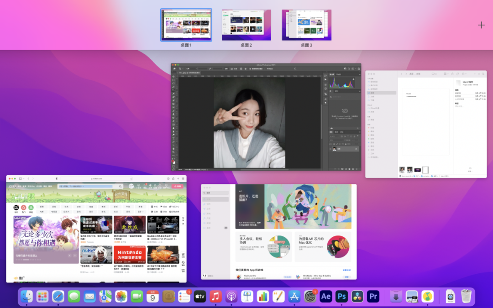The image size is (493, 308).
Task: Switch to the Channels tab in Photoshop
Action: click(x=336, y=133)
